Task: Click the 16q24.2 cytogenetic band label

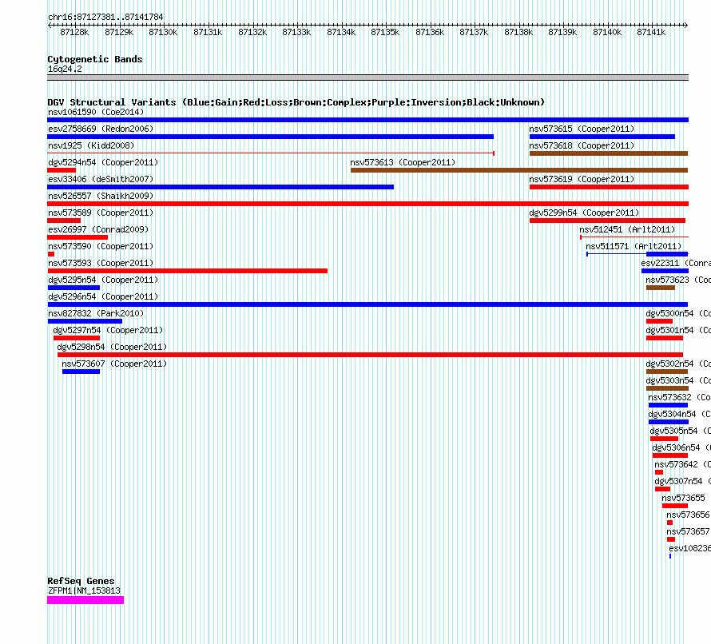Action: [65, 69]
